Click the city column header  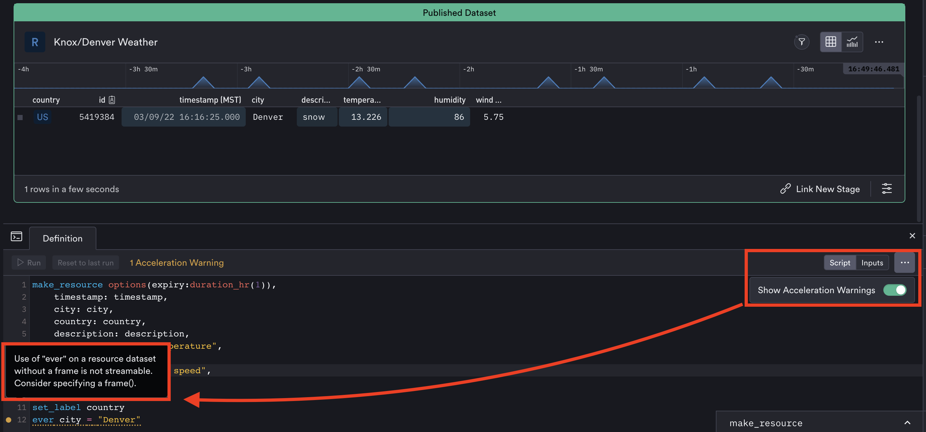coord(258,100)
